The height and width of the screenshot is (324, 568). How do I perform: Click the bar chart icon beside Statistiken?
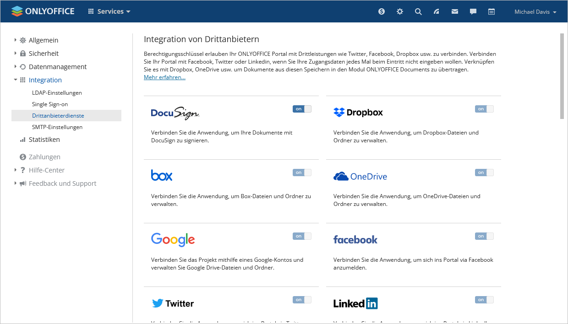(23, 140)
